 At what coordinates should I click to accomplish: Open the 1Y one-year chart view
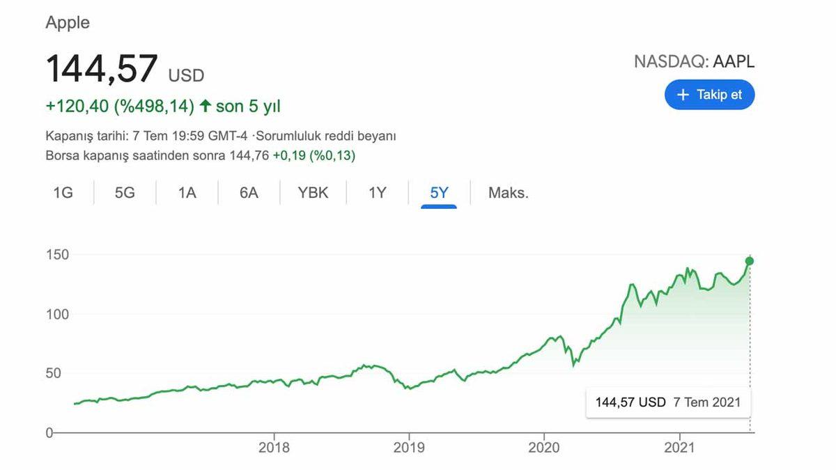coord(376,193)
